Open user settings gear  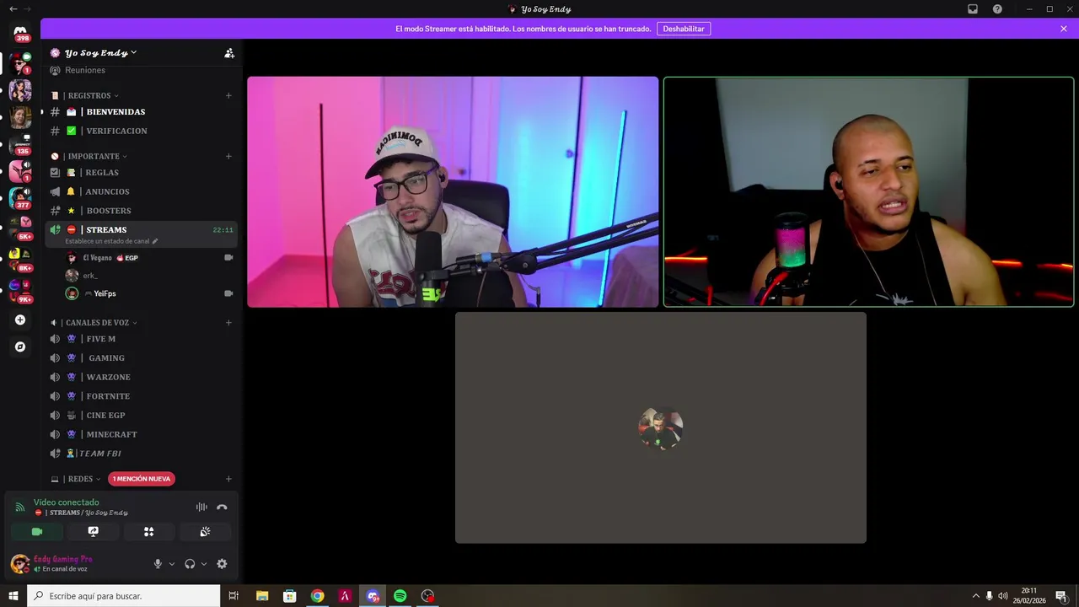pos(222,564)
